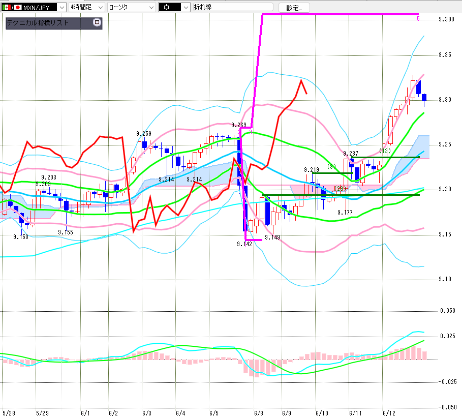Screen dimensions: 462x418
Task: Click the 折れ線 field
Action: (233, 7)
